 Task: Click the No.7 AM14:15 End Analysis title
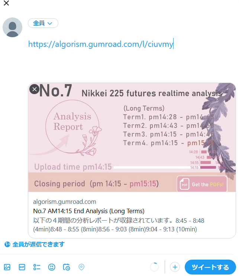pos(88,211)
